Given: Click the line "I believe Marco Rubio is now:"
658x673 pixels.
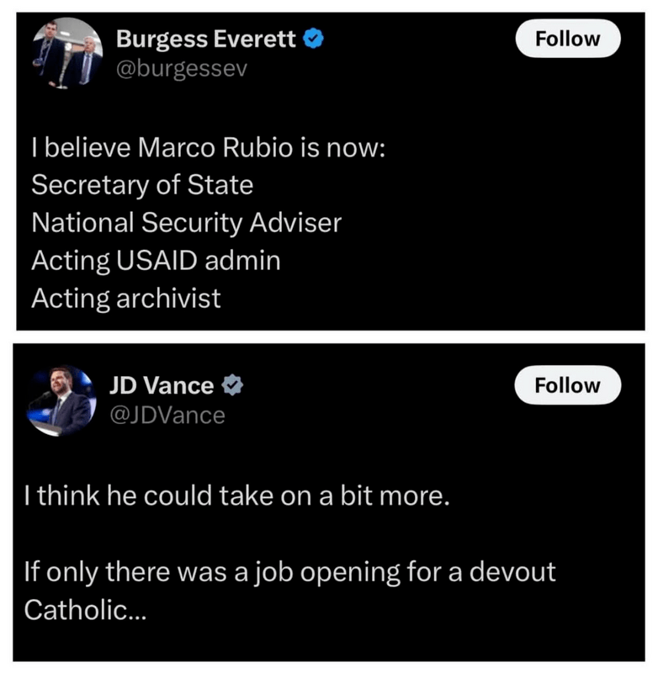Looking at the screenshot, I should point(208,149).
